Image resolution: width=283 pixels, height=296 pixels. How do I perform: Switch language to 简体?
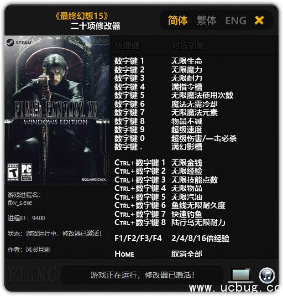177,20
